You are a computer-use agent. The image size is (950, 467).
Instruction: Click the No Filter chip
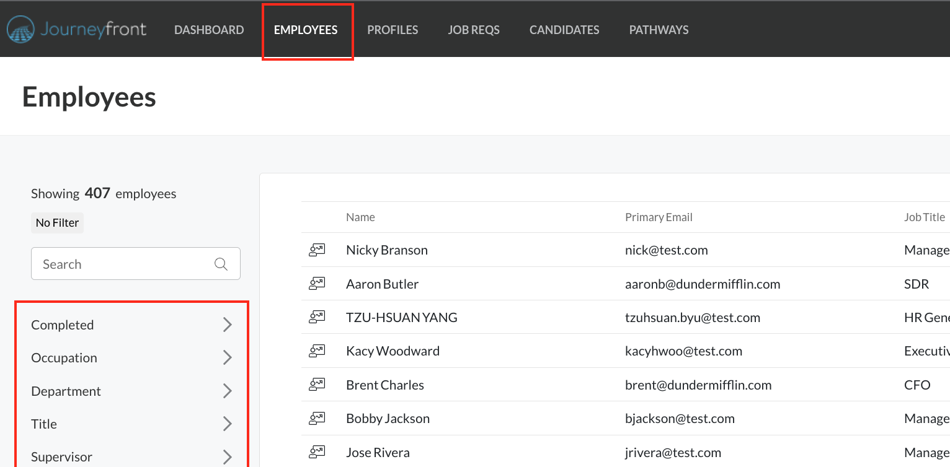pyautogui.click(x=57, y=222)
